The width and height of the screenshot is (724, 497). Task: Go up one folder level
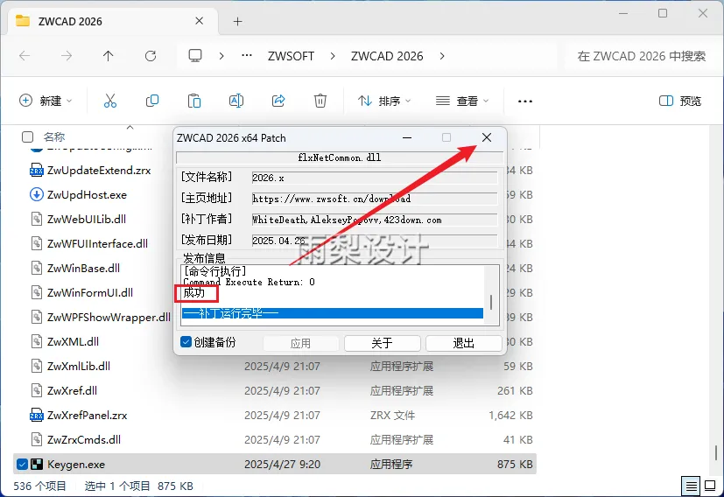108,56
